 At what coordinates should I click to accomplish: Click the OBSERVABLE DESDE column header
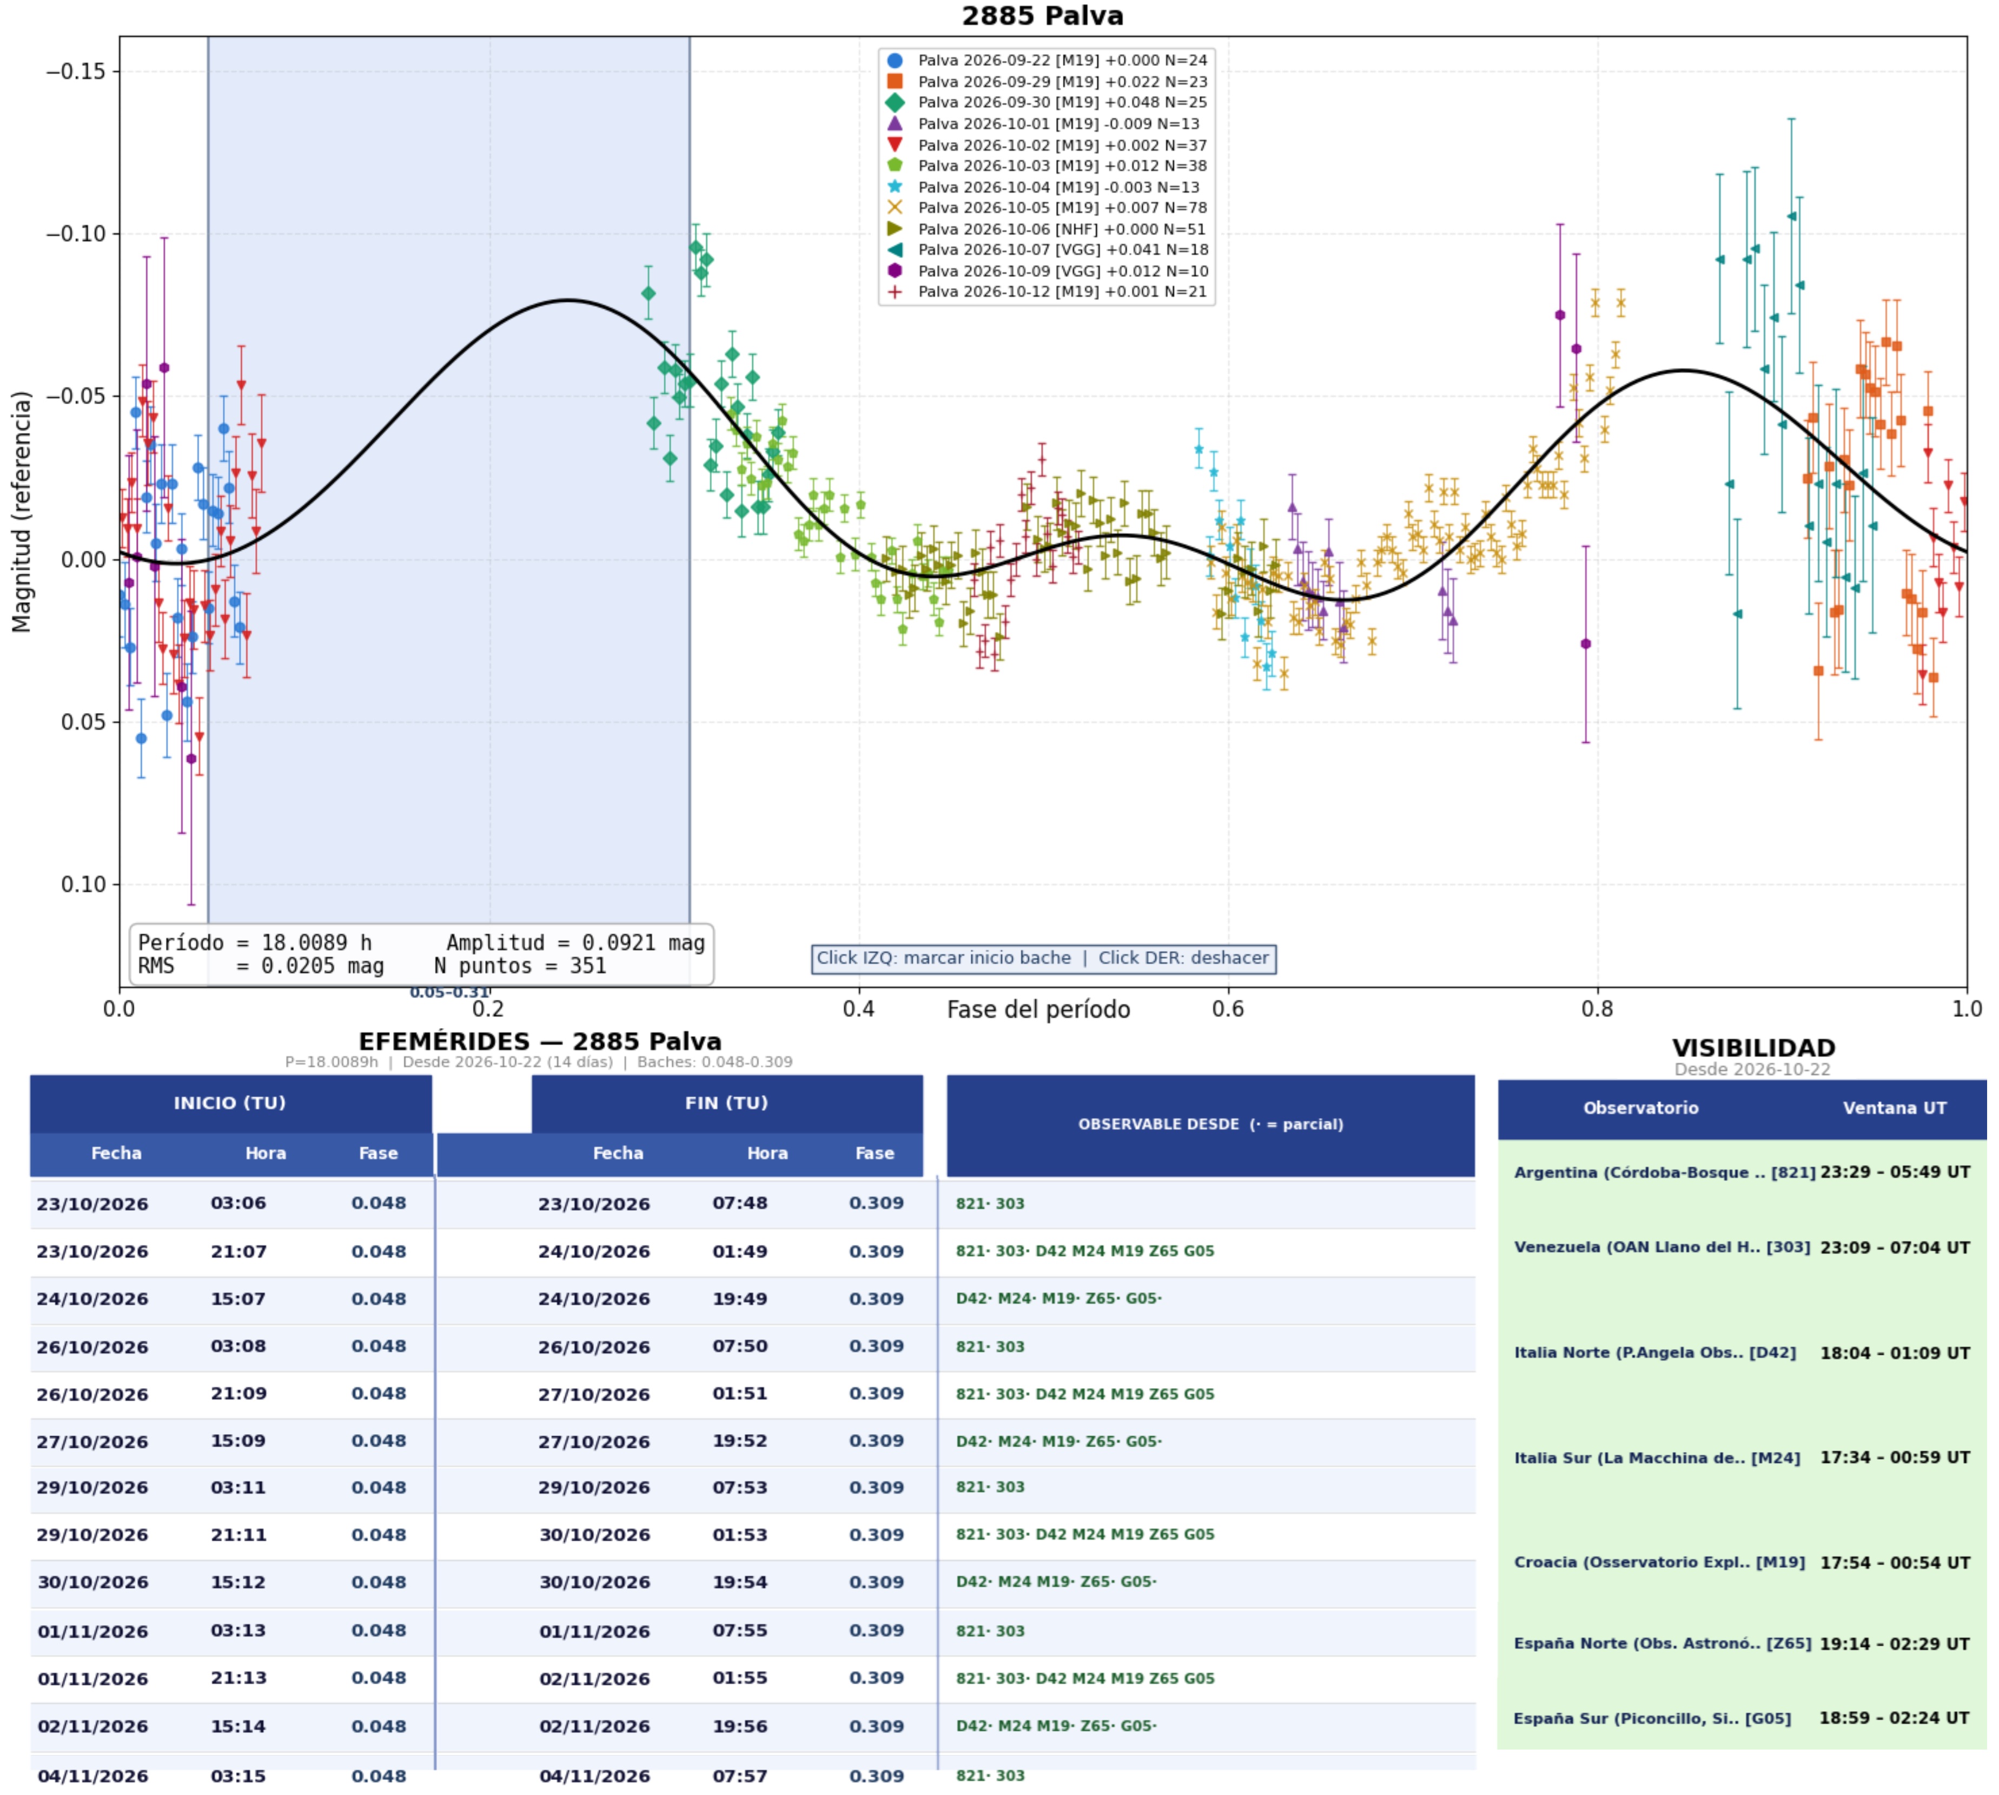pos(1210,1124)
